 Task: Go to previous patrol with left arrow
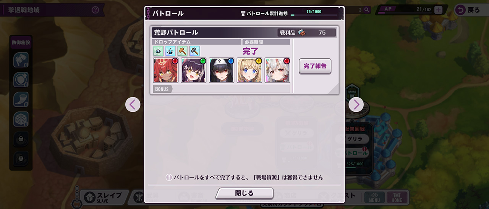pos(133,104)
